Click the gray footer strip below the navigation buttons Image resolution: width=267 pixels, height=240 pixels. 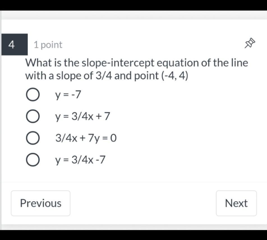click(x=133, y=227)
